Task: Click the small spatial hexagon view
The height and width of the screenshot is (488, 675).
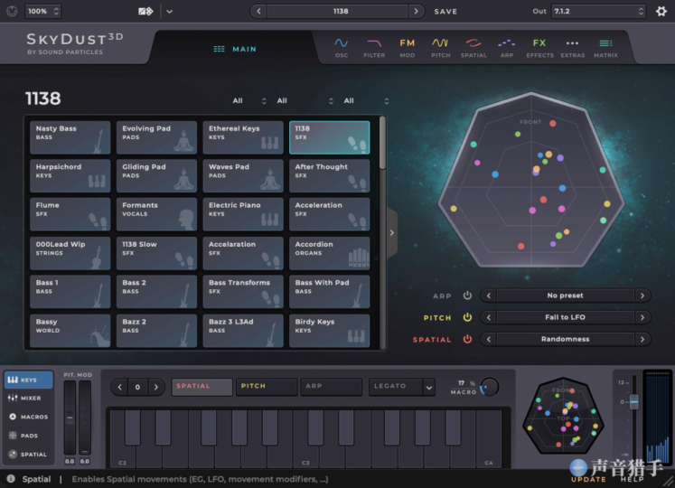Action: click(563, 415)
